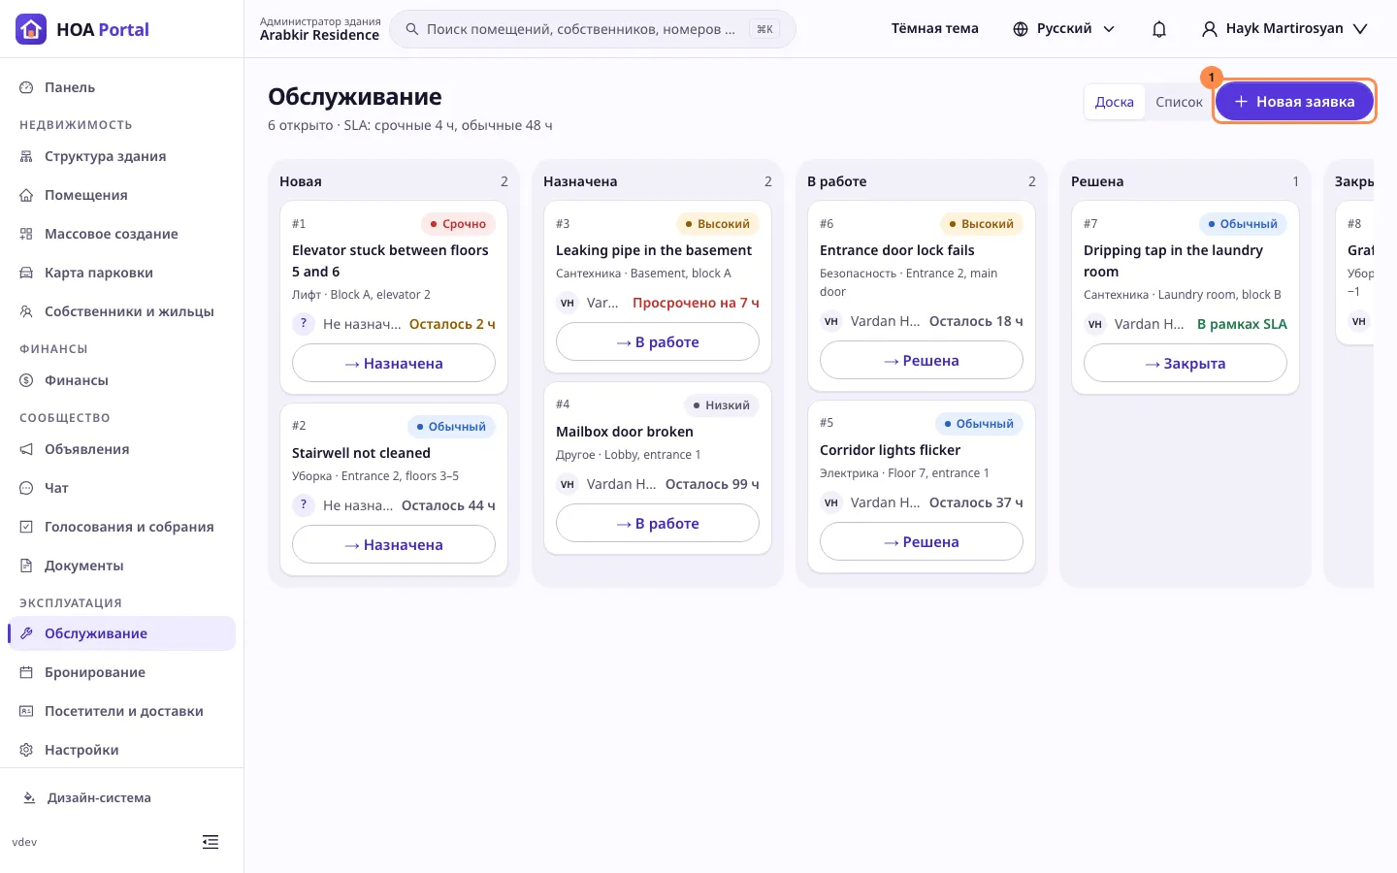Image resolution: width=1397 pixels, height=873 pixels.
Task: Mark Entrance door lock fails as Решена
Action: point(922,361)
